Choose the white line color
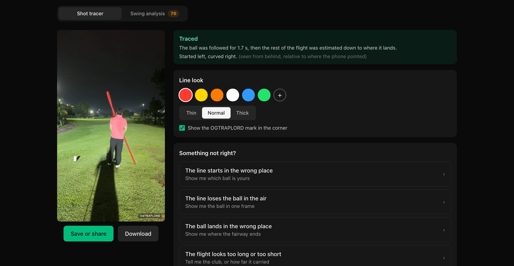Viewport: 514px width, 266px height. (233, 95)
